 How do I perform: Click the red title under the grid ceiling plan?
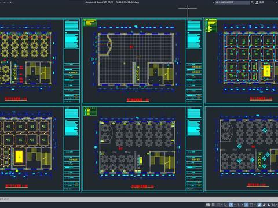point(138,100)
